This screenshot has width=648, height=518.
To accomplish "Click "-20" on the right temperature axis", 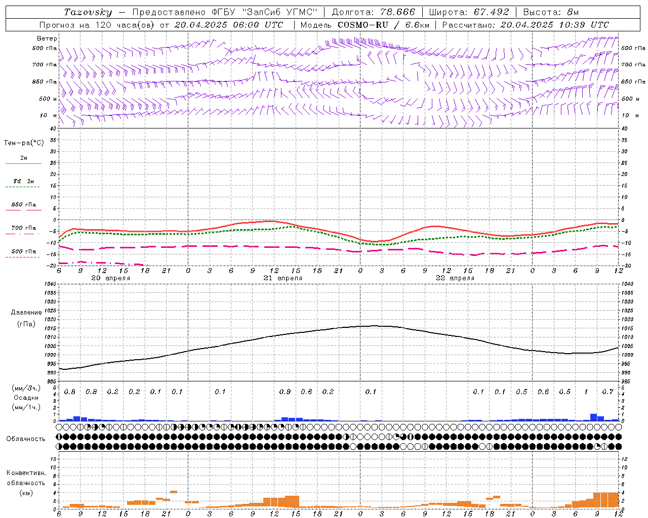I will [x=626, y=266].
